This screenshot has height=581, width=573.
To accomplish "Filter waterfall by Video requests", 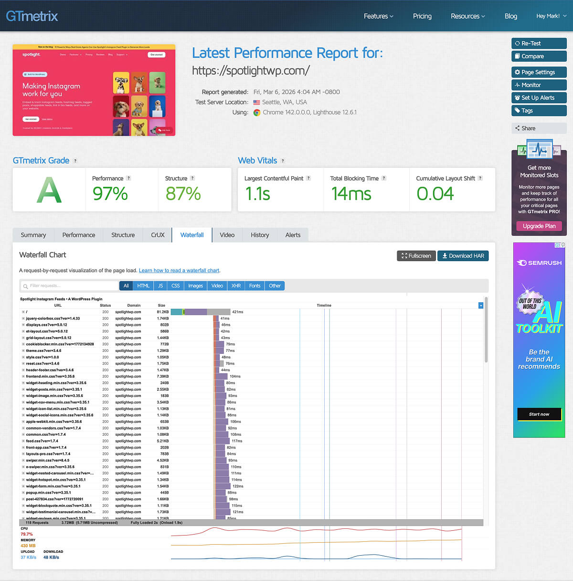I will tap(217, 286).
